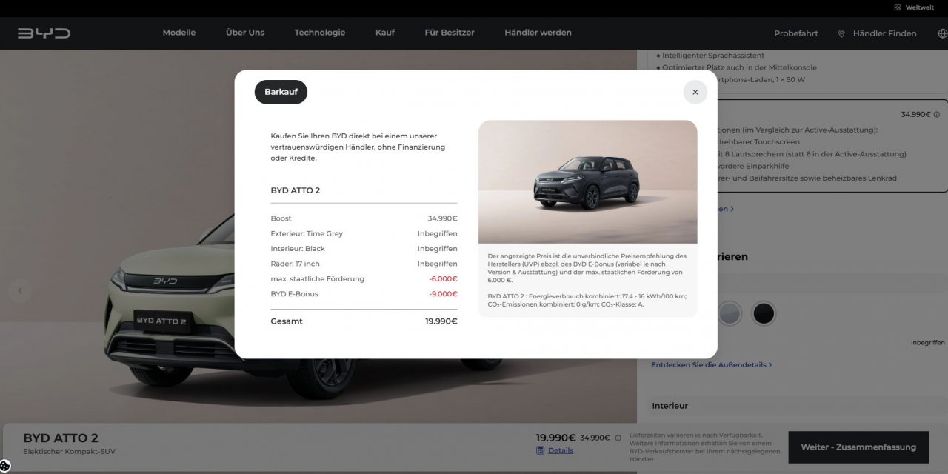This screenshot has height=474, width=948.
Task: Select the black exterior color swatch
Action: [763, 313]
